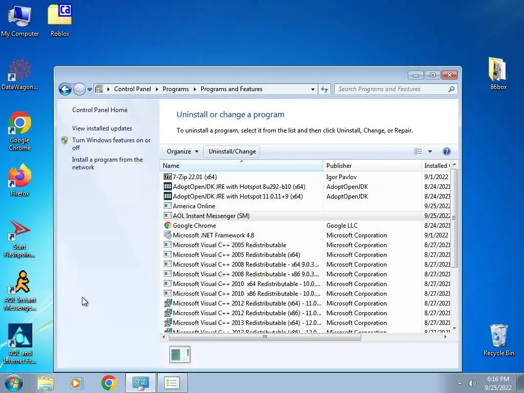Click the search magnifier icon
This screenshot has height=393, width=524.
(451, 89)
